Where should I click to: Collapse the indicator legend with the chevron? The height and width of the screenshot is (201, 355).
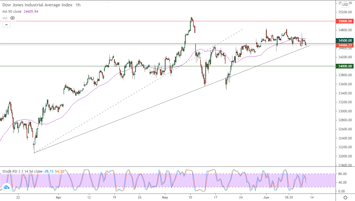point(6,25)
